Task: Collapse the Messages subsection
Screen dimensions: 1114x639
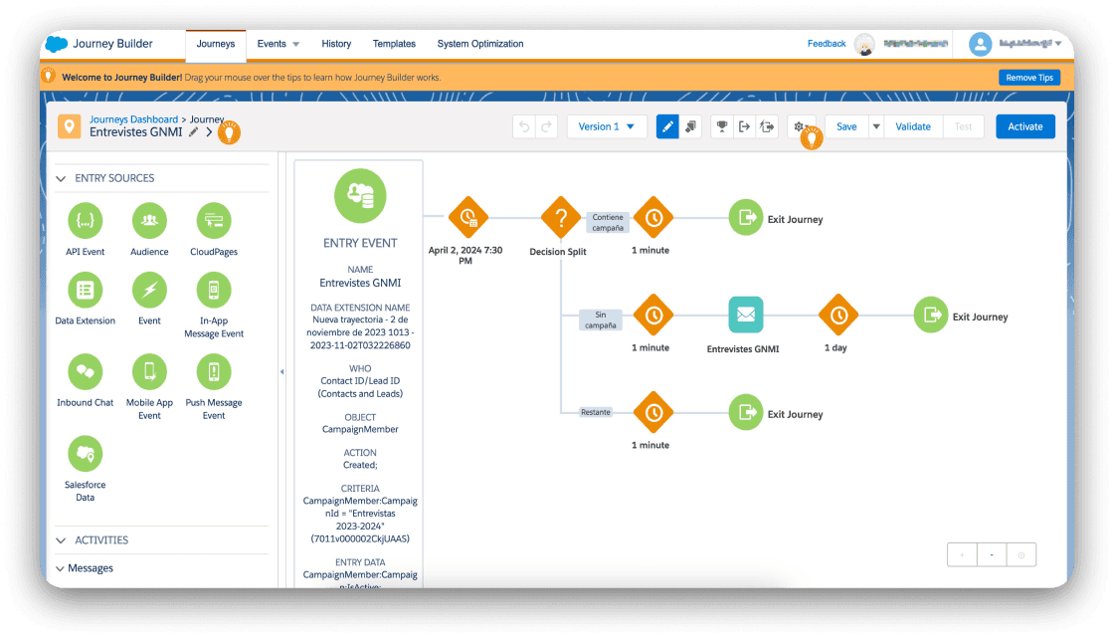Action: [x=61, y=568]
